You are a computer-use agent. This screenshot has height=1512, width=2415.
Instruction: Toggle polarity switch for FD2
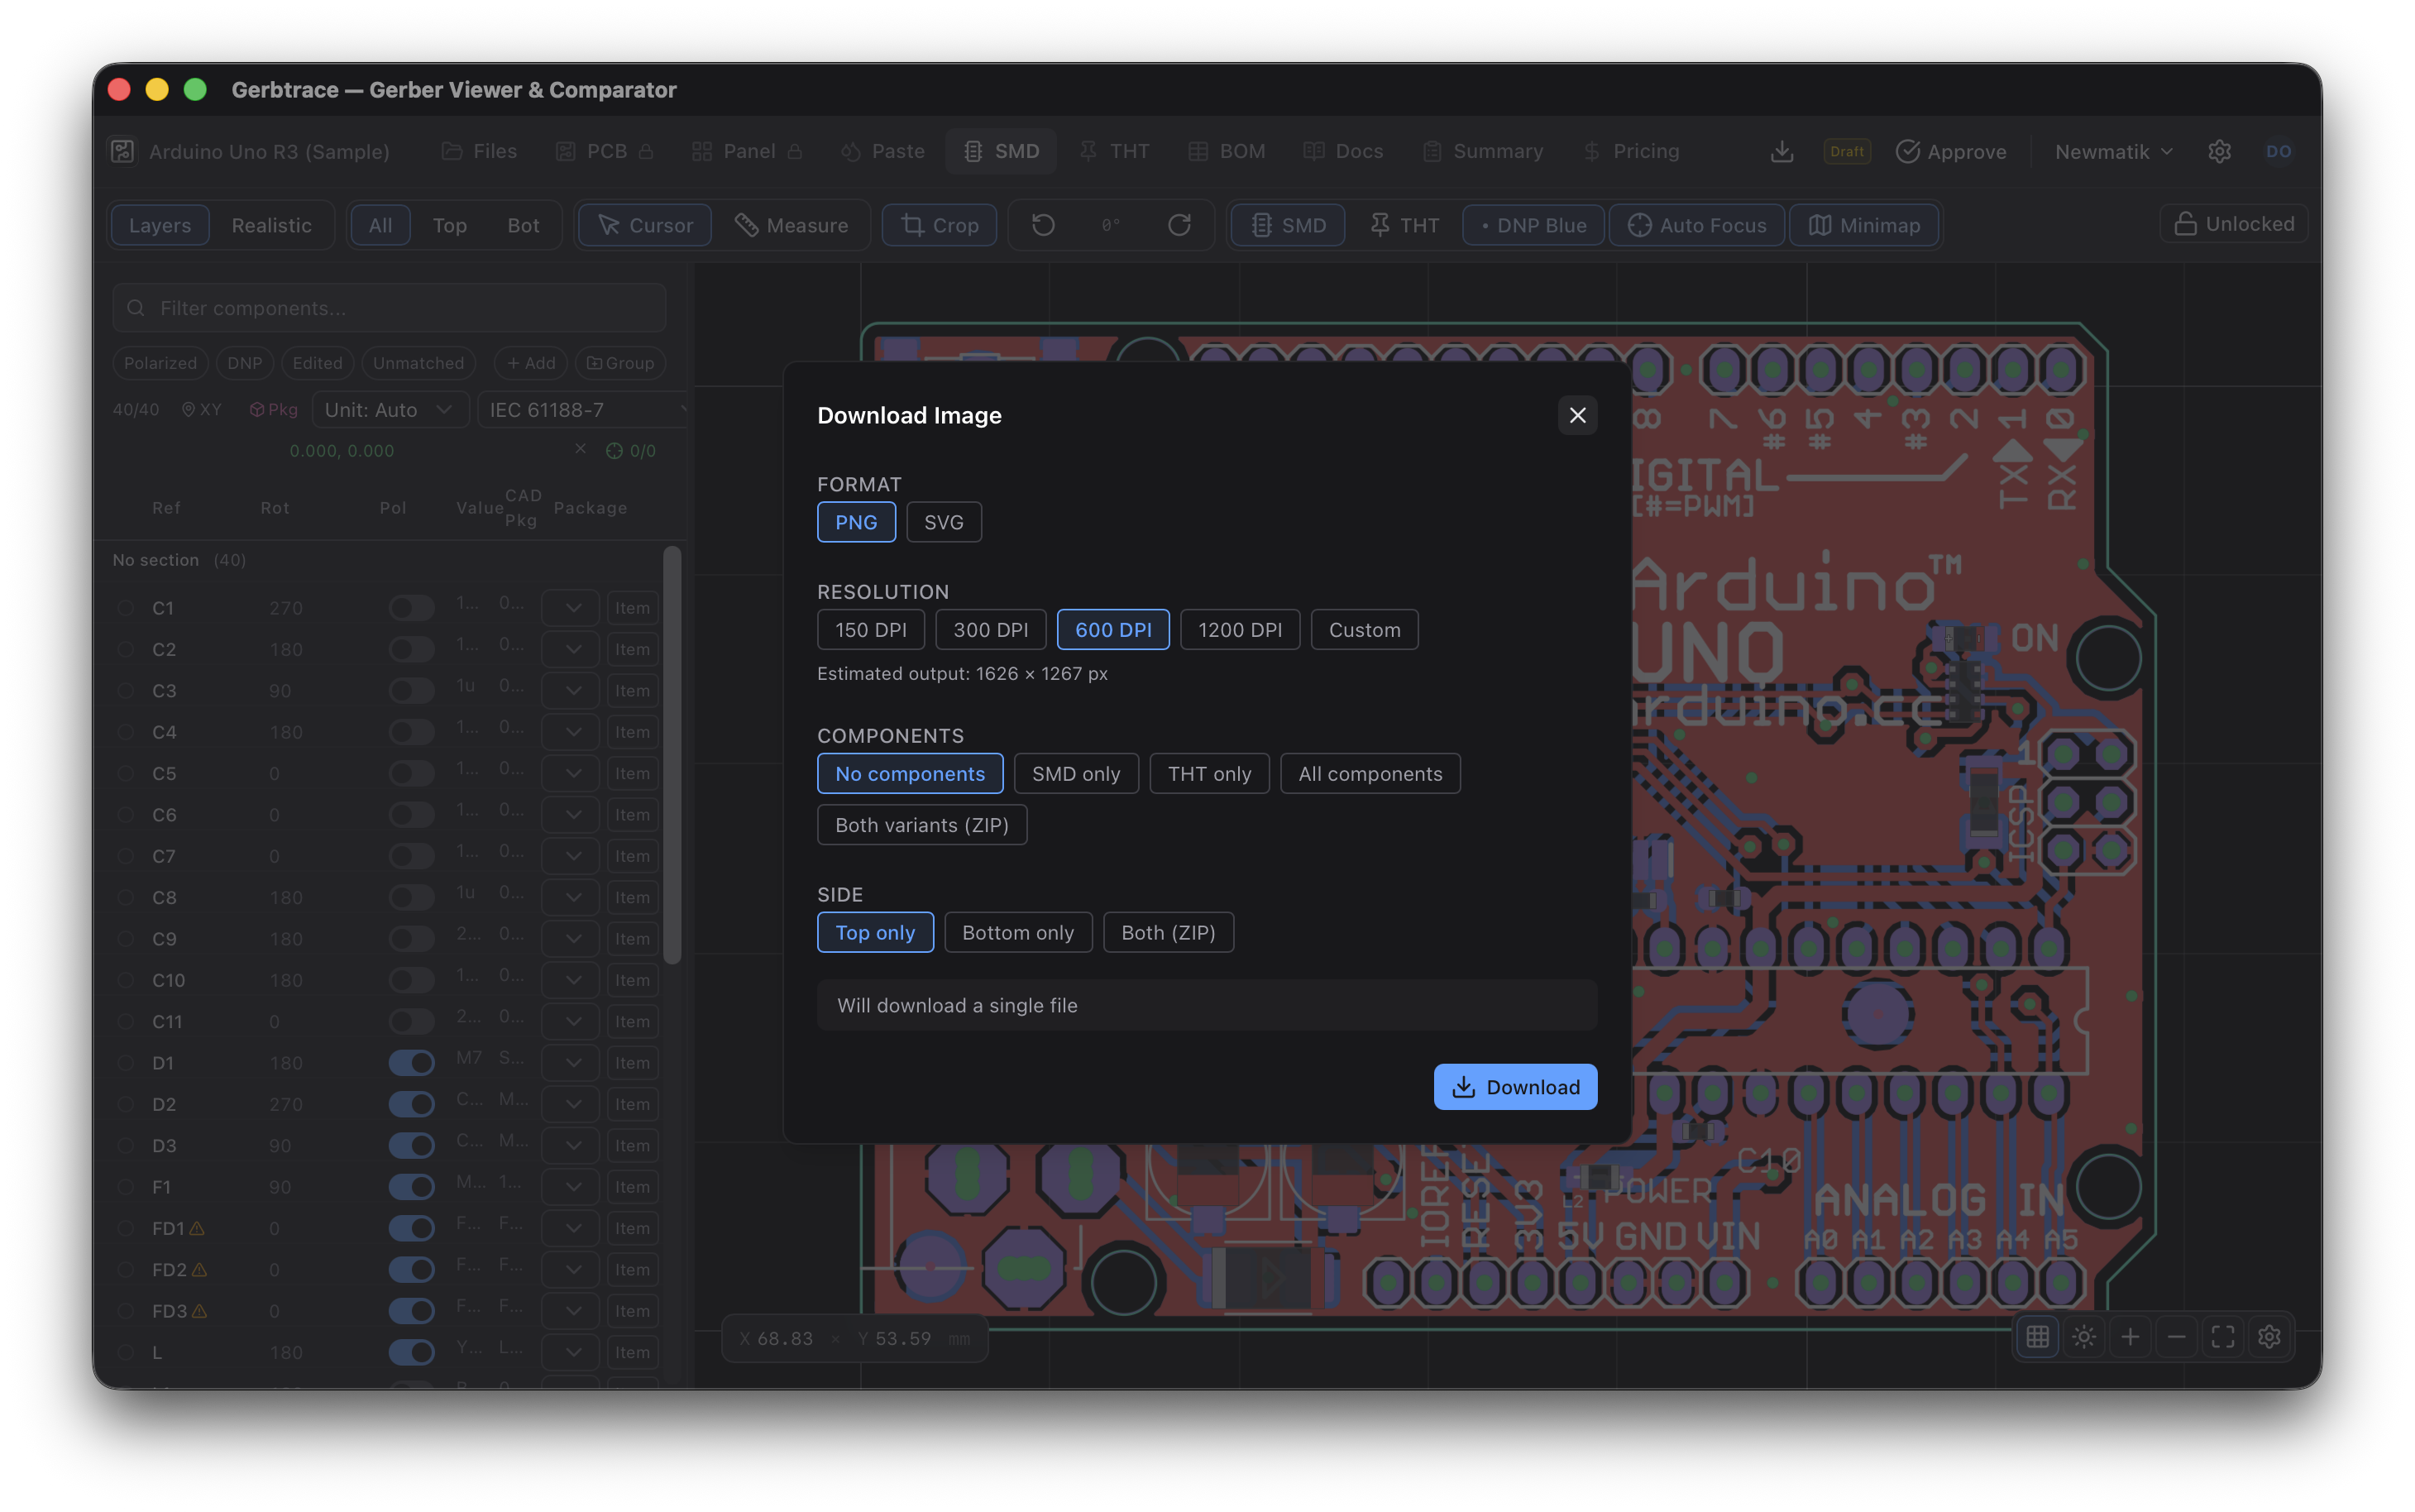click(x=411, y=1270)
